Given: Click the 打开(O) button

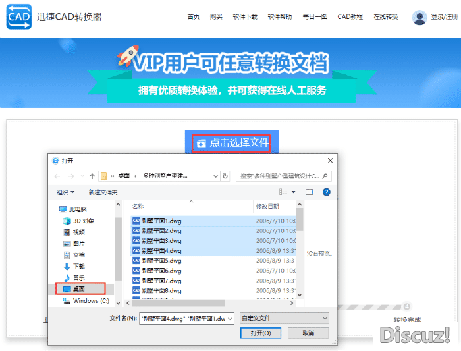Looking at the screenshot, I should (x=261, y=333).
